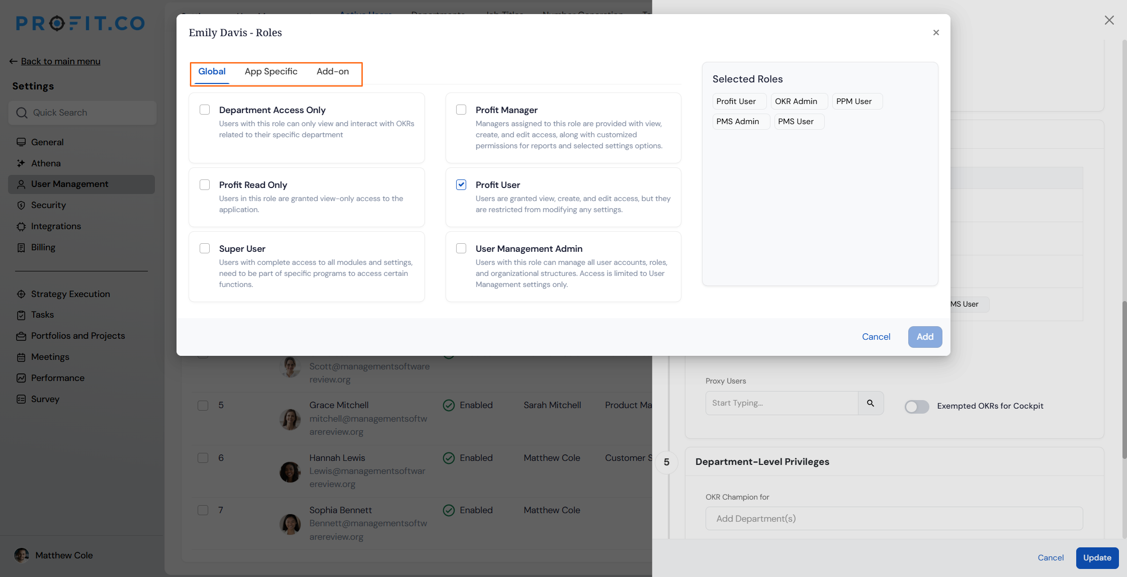Click the OKR Admin selected role chip
This screenshot has height=577, width=1127.
point(799,102)
